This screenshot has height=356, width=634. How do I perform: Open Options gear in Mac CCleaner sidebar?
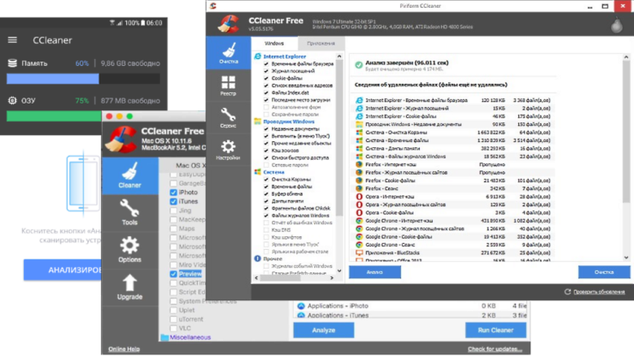tap(129, 250)
